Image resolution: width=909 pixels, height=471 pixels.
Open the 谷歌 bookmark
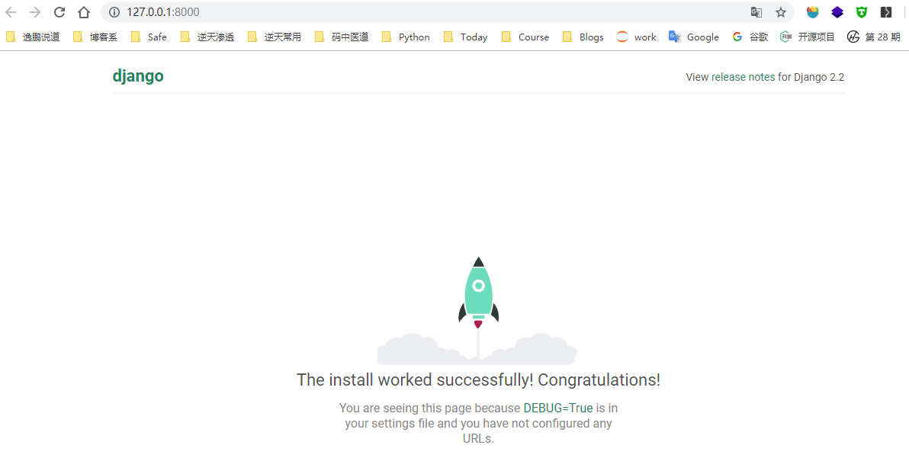[x=750, y=37]
